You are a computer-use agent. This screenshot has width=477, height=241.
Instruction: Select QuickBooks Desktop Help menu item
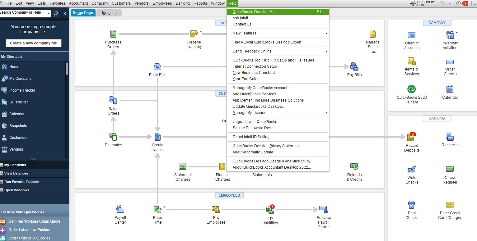pos(278,12)
